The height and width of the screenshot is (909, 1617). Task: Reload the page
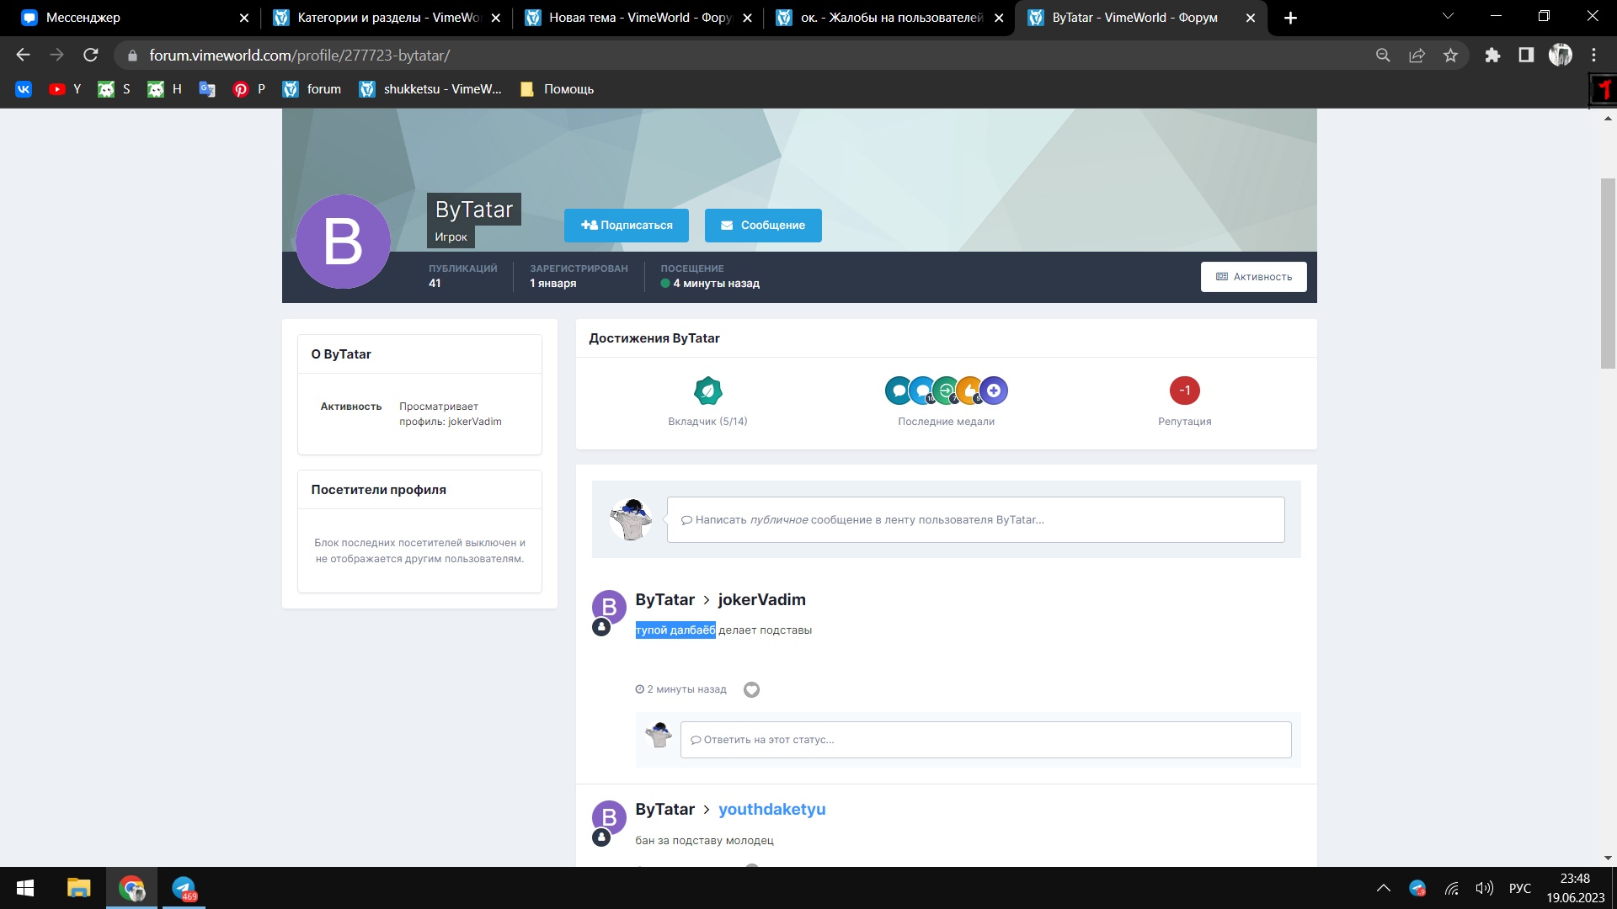[x=91, y=56]
